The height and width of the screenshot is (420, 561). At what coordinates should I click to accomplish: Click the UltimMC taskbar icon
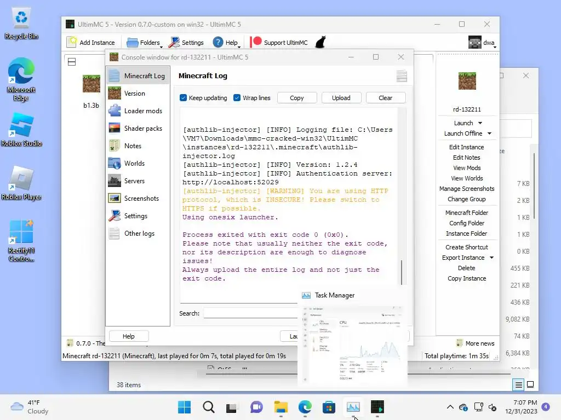(x=377, y=407)
